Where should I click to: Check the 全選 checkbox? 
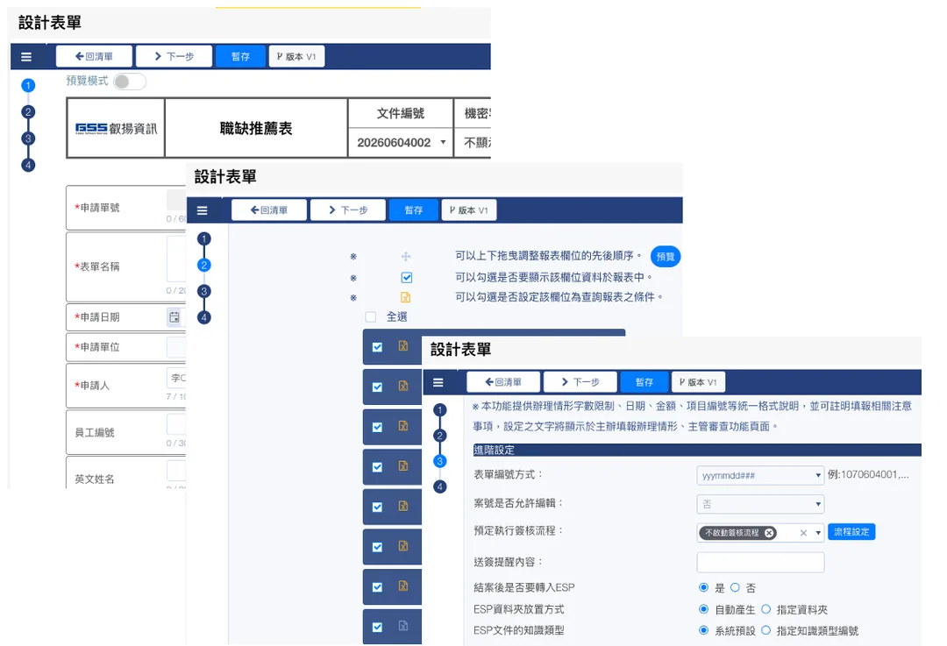[371, 317]
